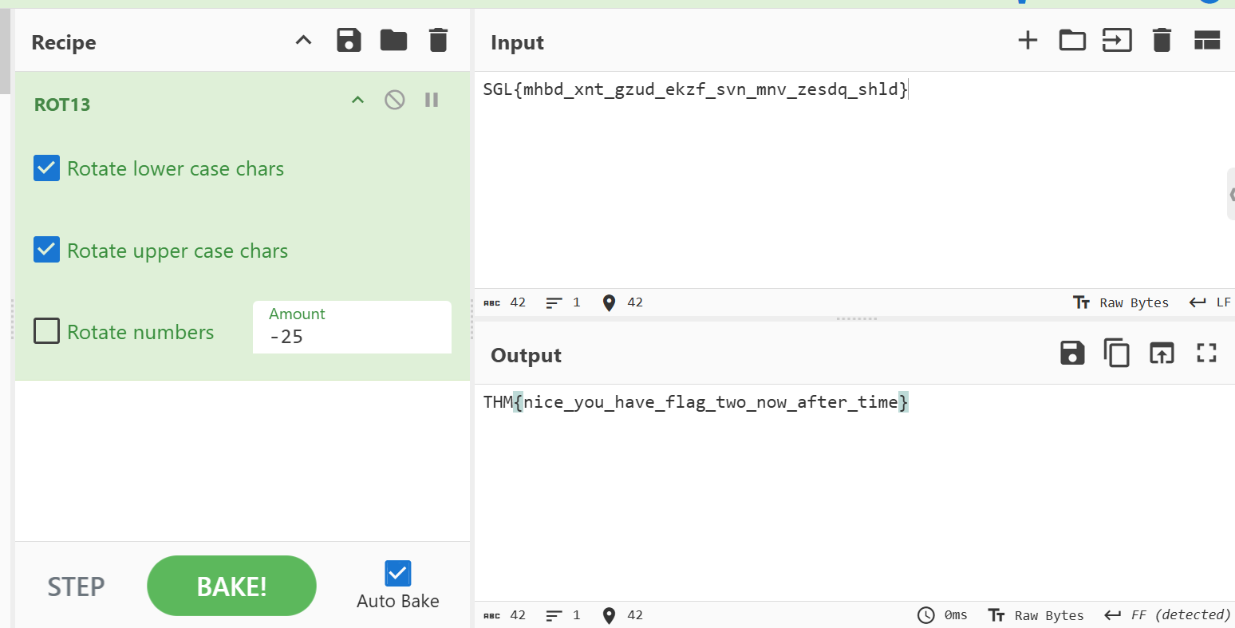
Task: Replace input with output icon
Action: pyautogui.click(x=1162, y=353)
